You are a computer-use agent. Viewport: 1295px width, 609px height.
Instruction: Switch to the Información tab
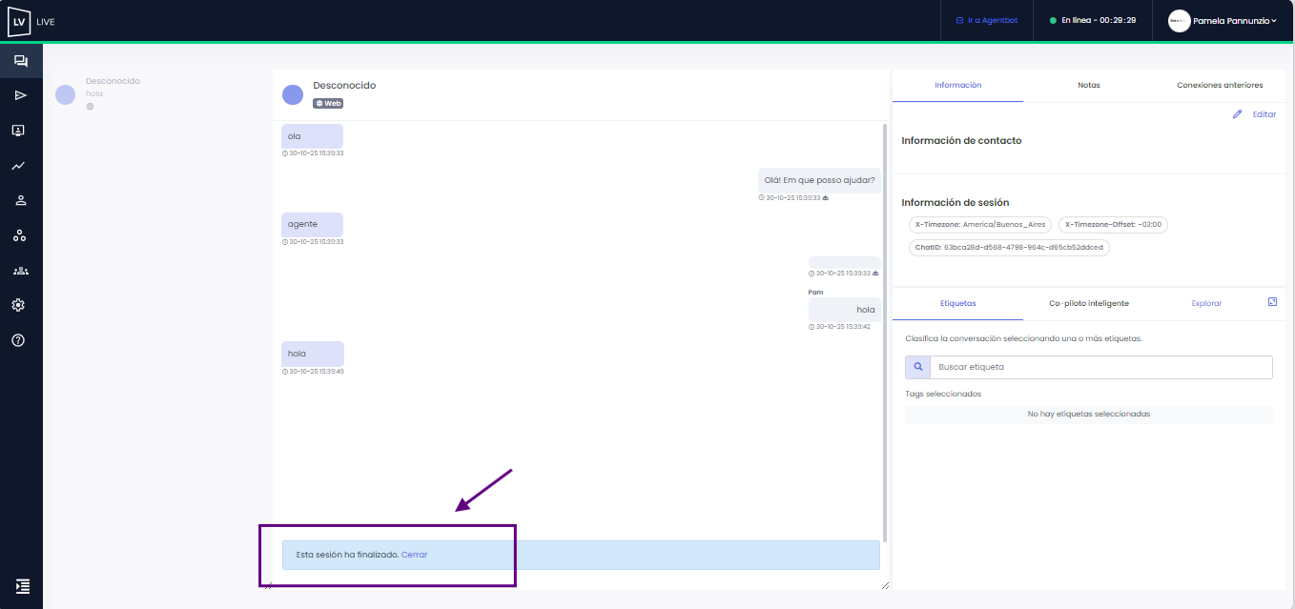(957, 85)
